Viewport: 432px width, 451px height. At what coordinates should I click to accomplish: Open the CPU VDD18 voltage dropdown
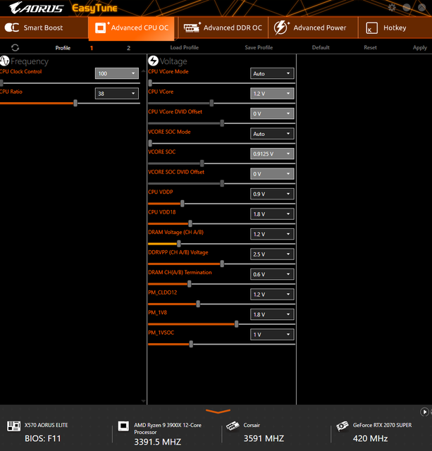pos(272,214)
